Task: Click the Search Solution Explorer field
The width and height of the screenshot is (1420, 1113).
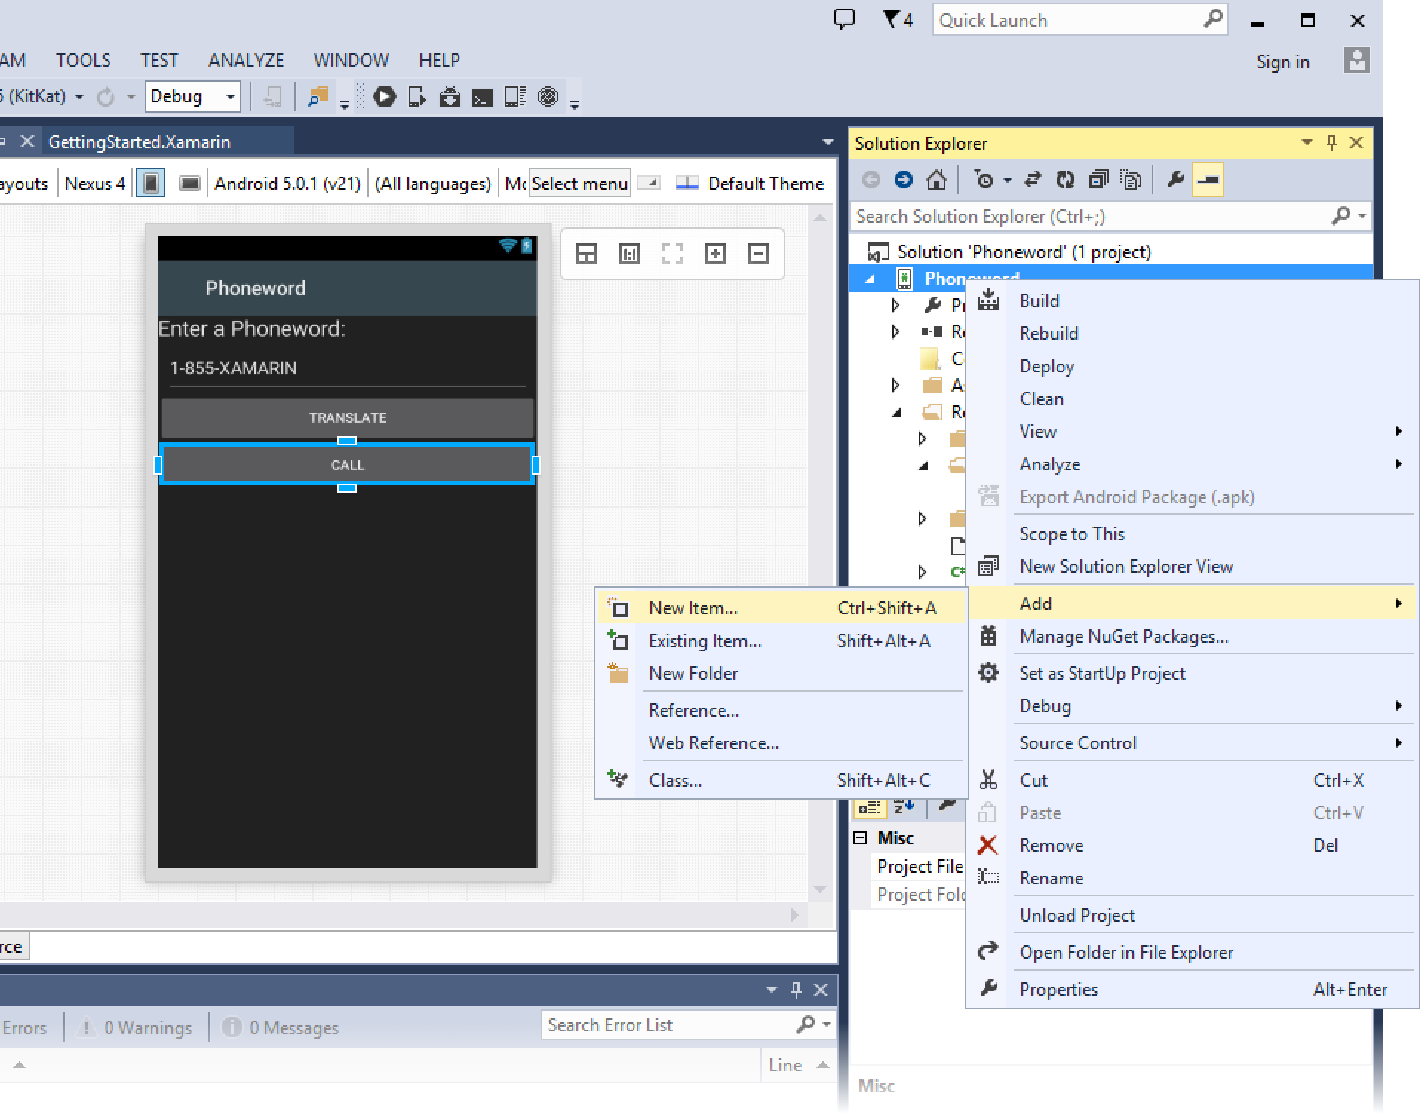Action: tap(1090, 217)
